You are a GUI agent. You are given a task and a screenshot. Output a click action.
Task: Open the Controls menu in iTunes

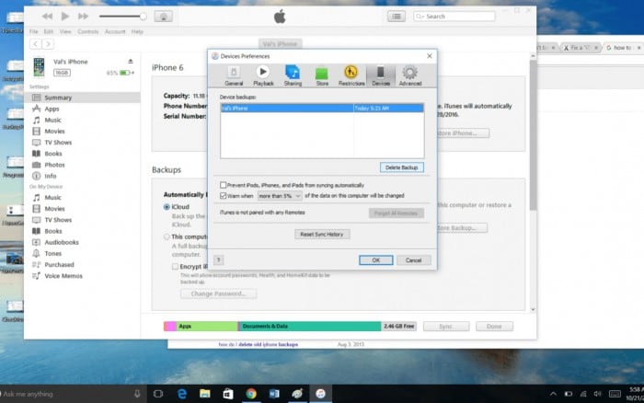(88, 31)
